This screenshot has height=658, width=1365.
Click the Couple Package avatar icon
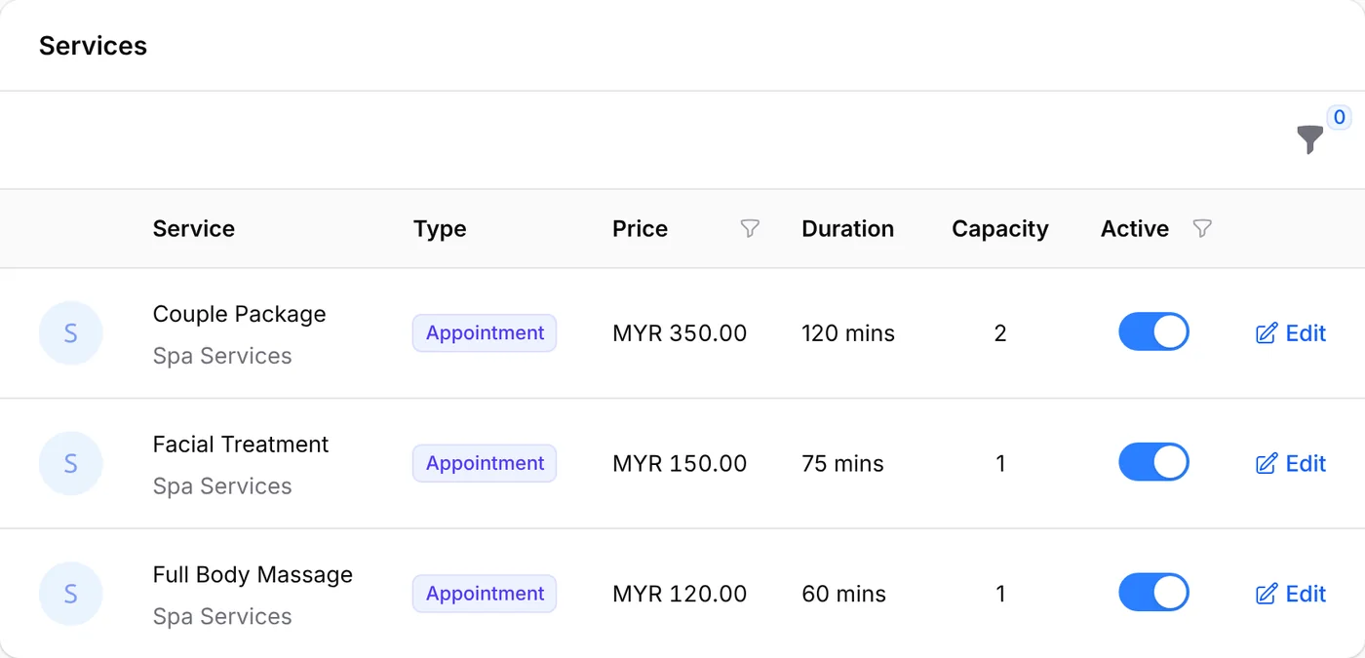click(71, 333)
